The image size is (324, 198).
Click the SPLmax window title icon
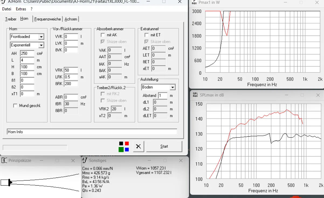(195, 95)
